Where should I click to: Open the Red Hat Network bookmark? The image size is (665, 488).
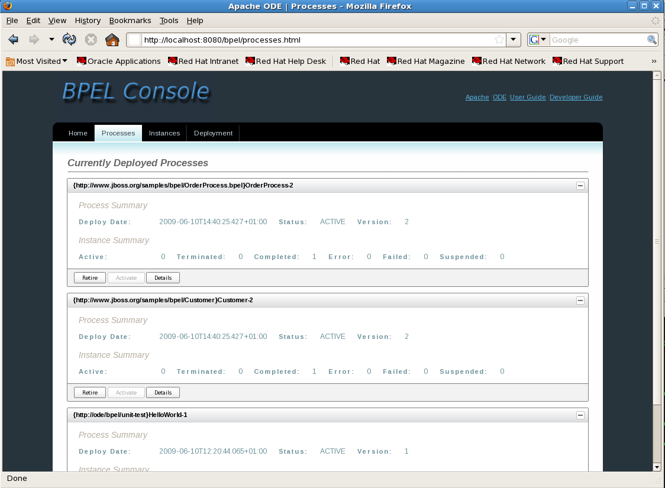(508, 61)
